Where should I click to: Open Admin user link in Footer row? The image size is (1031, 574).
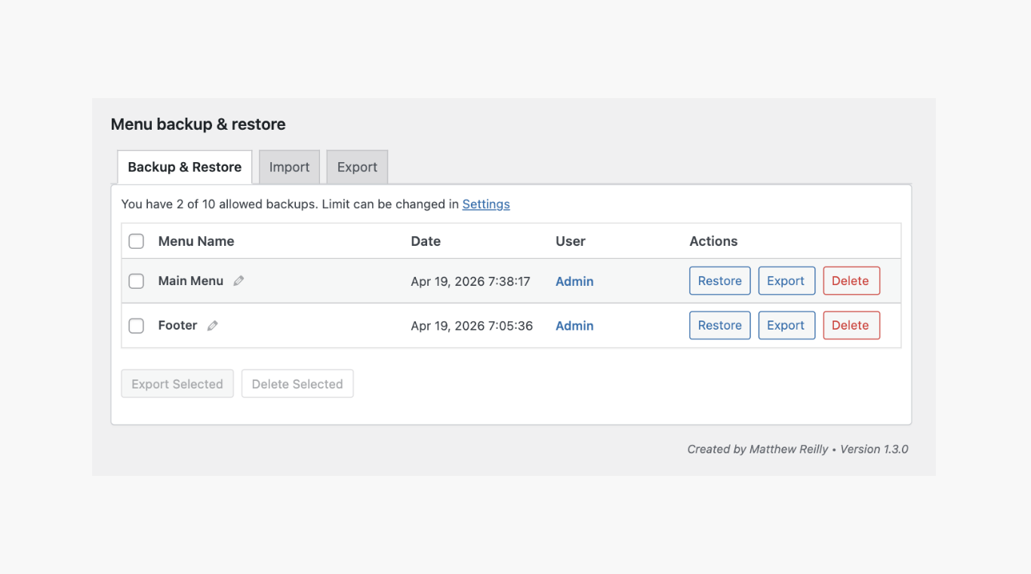[x=574, y=326]
